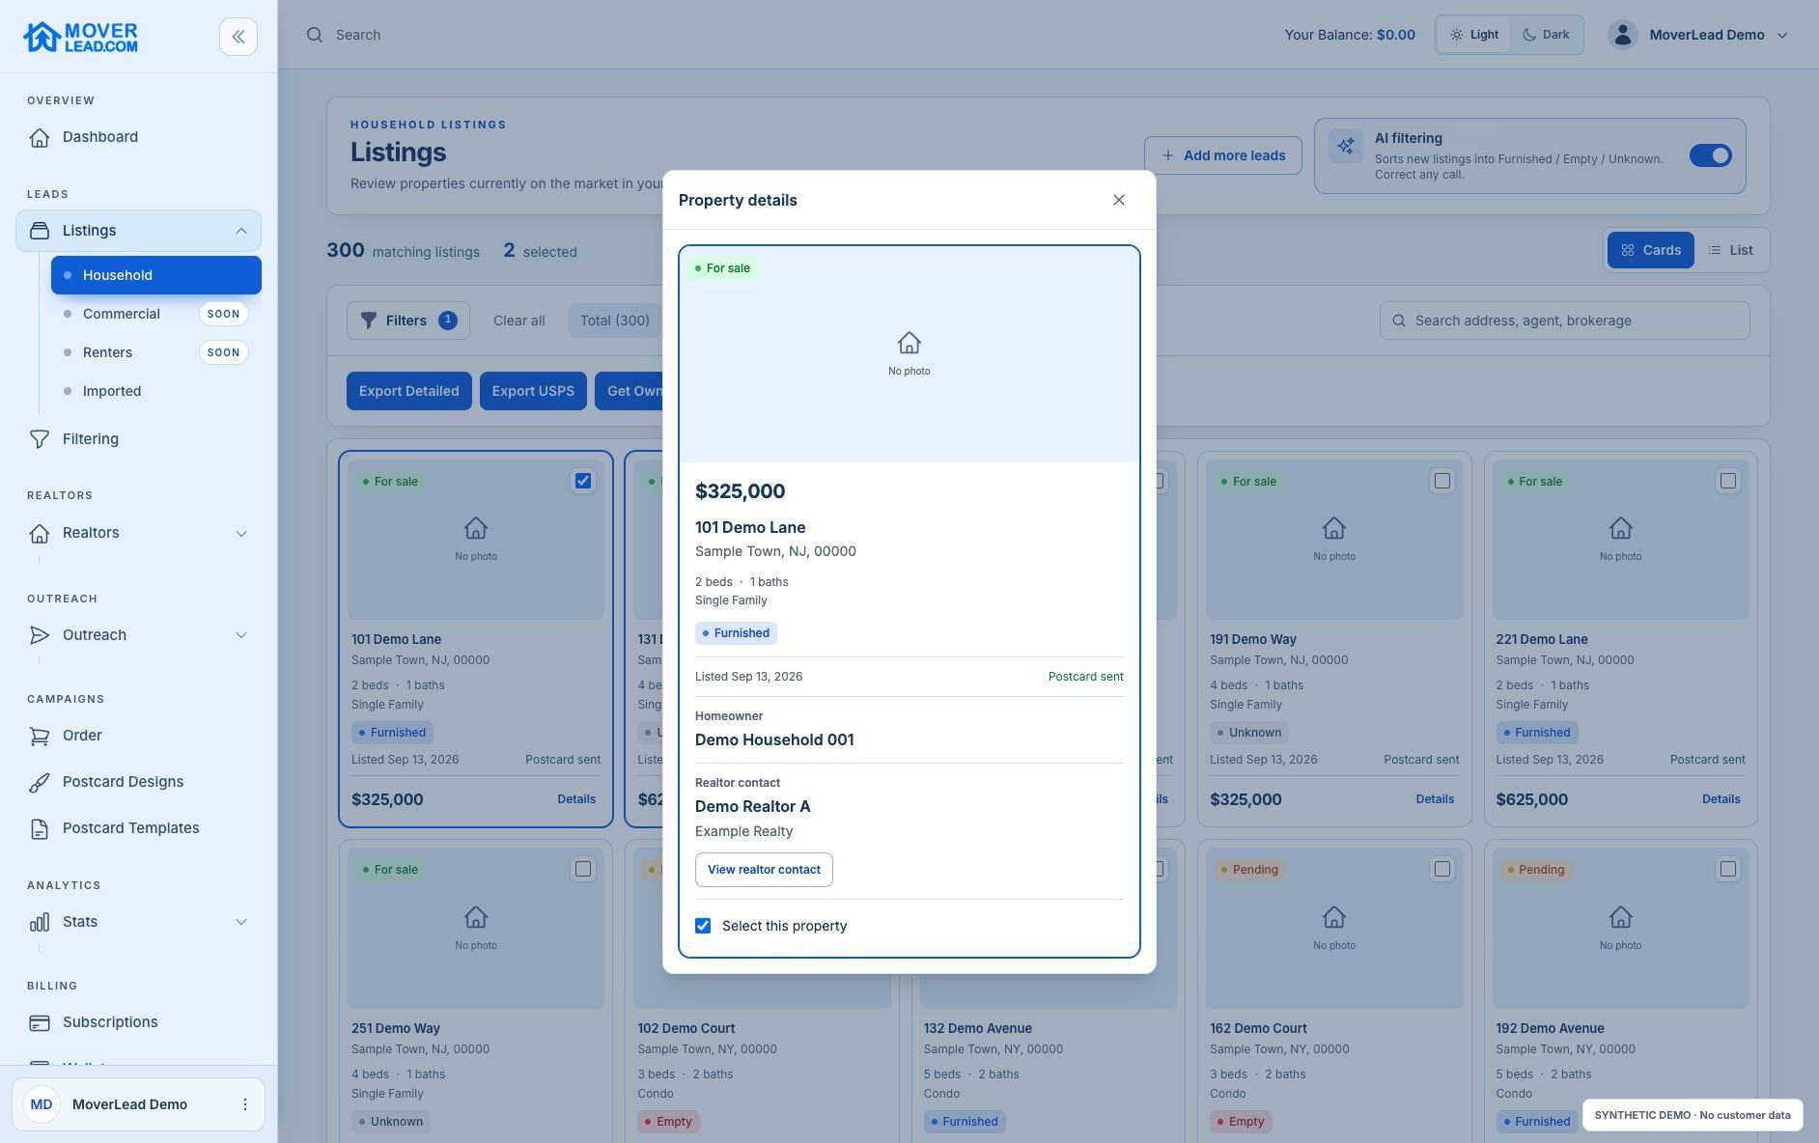This screenshot has width=1819, height=1143.
Task: Switch to List view
Action: tap(1730, 250)
